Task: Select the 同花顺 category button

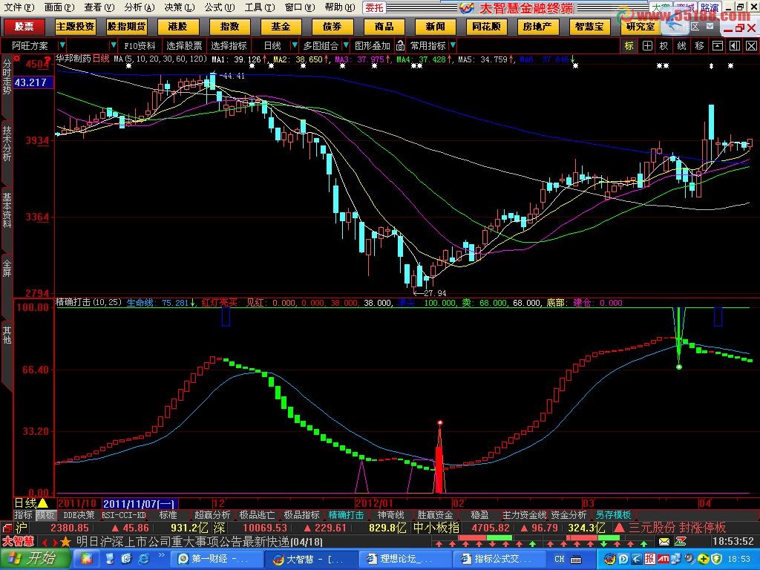Action: pyautogui.click(x=486, y=27)
